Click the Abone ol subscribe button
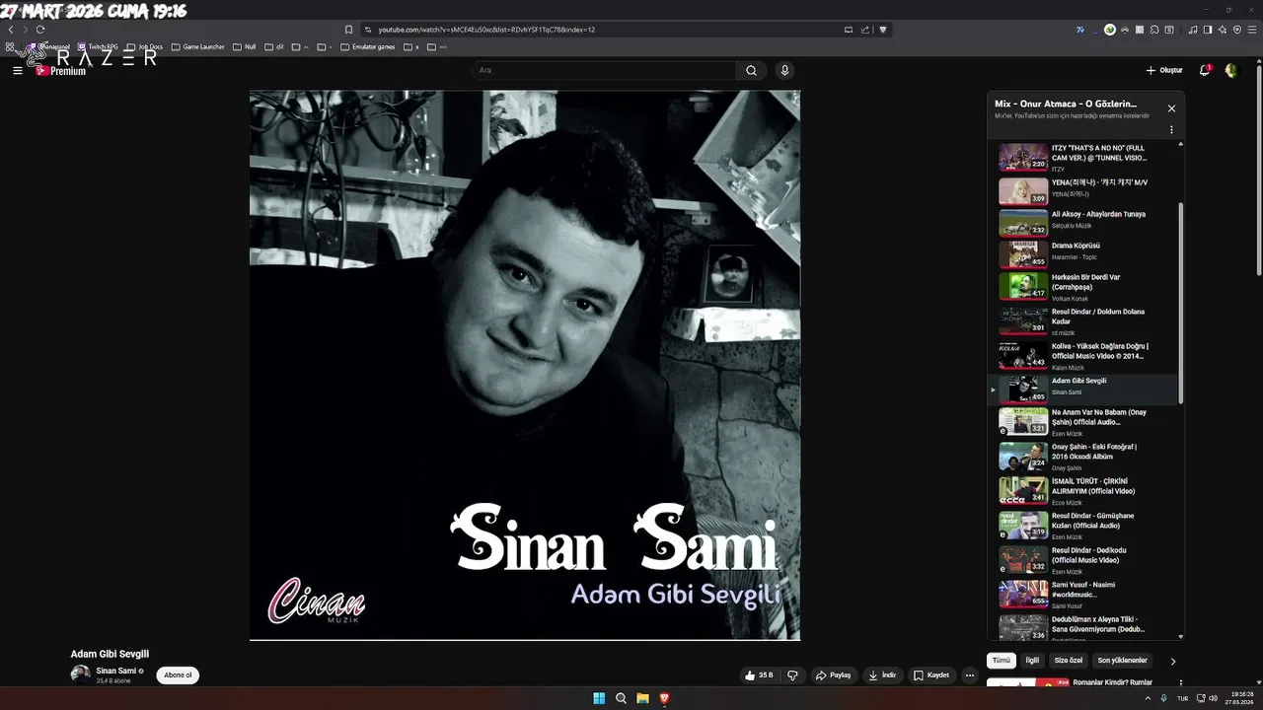 (x=178, y=675)
